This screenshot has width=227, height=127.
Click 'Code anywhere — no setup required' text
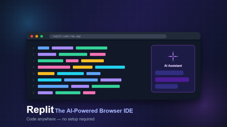(60, 119)
